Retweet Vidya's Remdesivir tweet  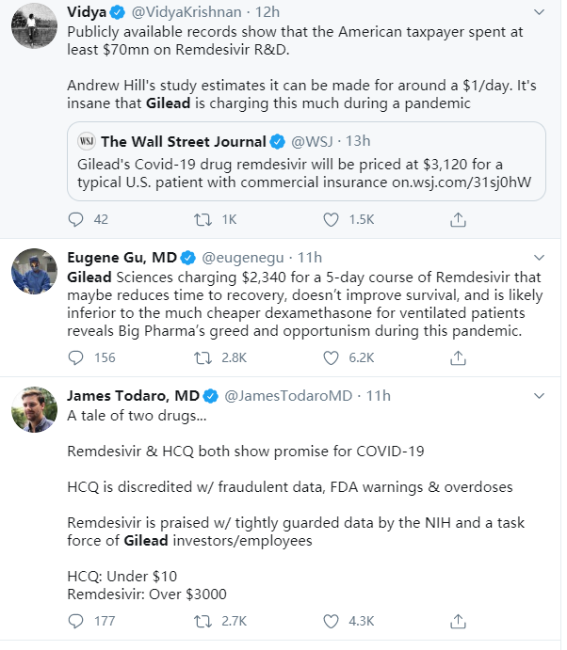coord(201,219)
